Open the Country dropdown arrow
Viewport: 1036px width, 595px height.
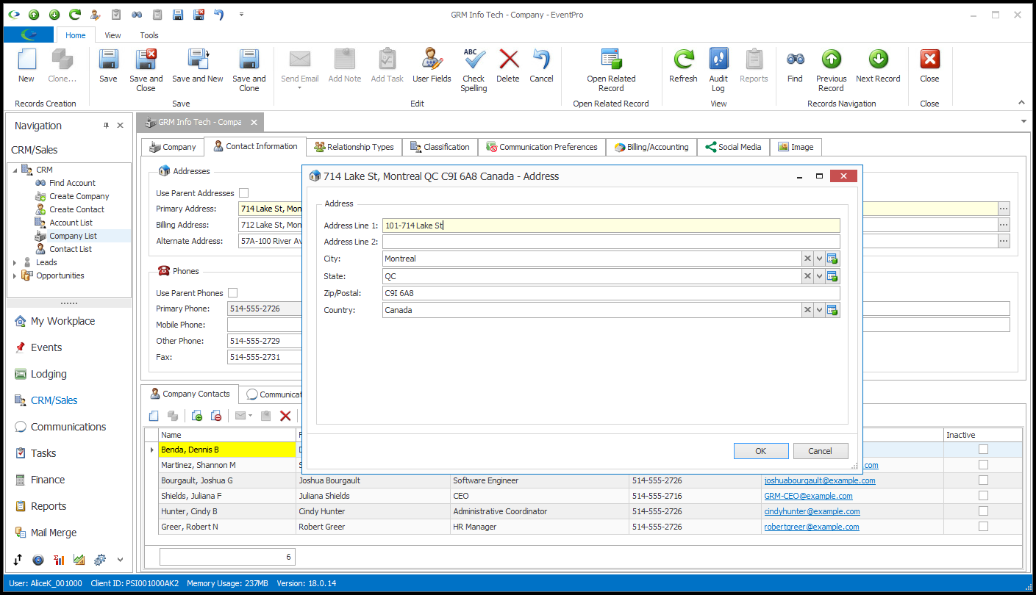click(x=820, y=310)
